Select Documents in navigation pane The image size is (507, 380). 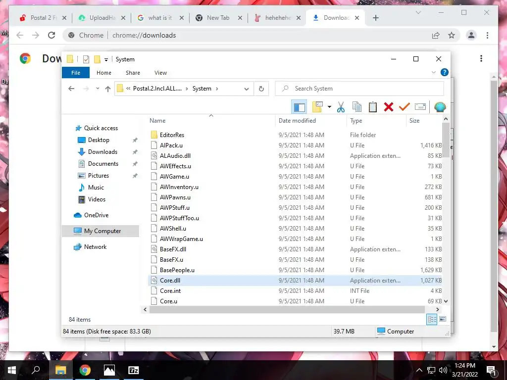tap(103, 164)
